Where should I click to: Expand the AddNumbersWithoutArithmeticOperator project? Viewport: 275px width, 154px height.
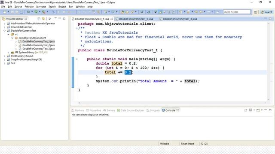tap(5, 24)
